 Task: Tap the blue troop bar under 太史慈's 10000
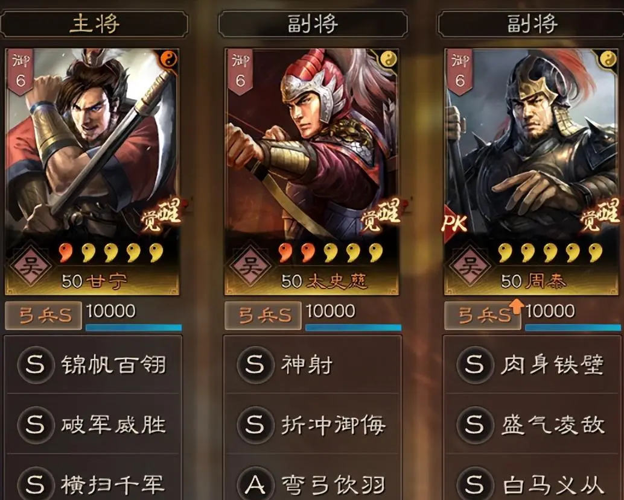coord(354,328)
